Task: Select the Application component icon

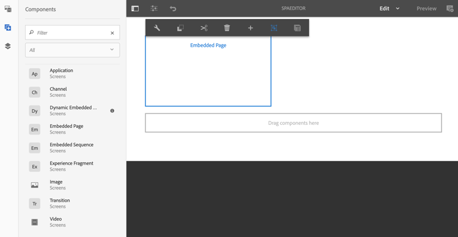Action: click(x=34, y=74)
